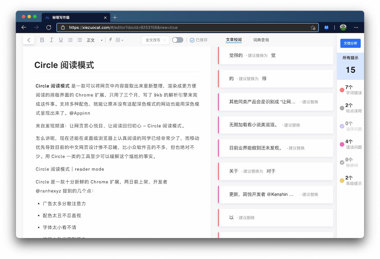Click the text 来自发现频道 paragraph
The image size is (380, 259).
[x=111, y=126]
